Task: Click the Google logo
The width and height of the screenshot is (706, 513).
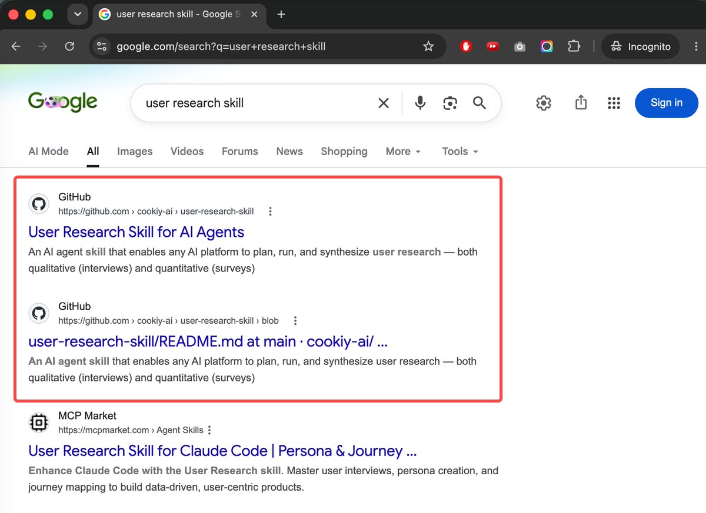Action: click(x=63, y=102)
